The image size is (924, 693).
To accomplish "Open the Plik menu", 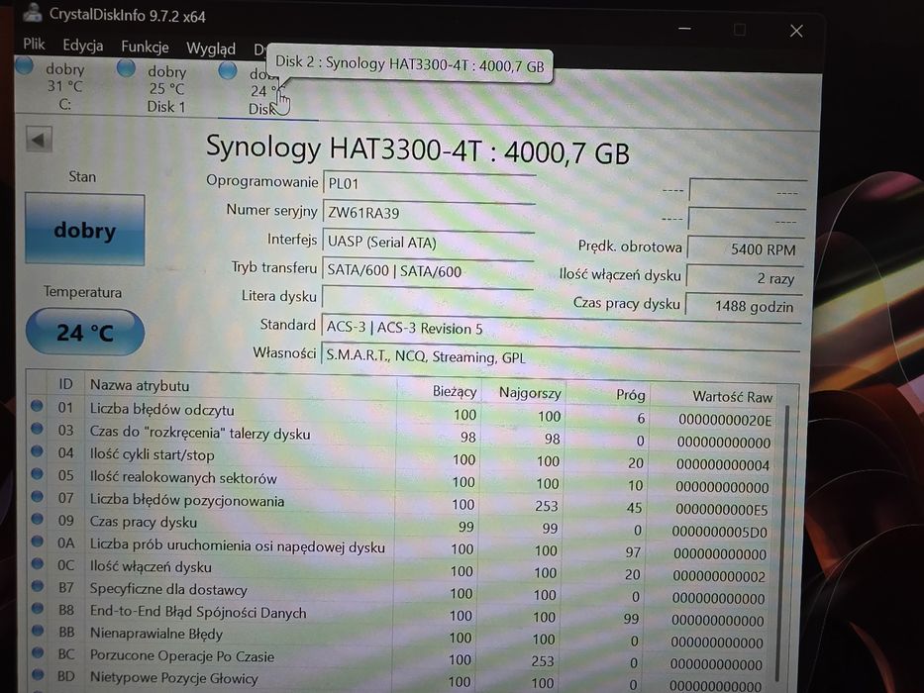I will (x=34, y=44).
